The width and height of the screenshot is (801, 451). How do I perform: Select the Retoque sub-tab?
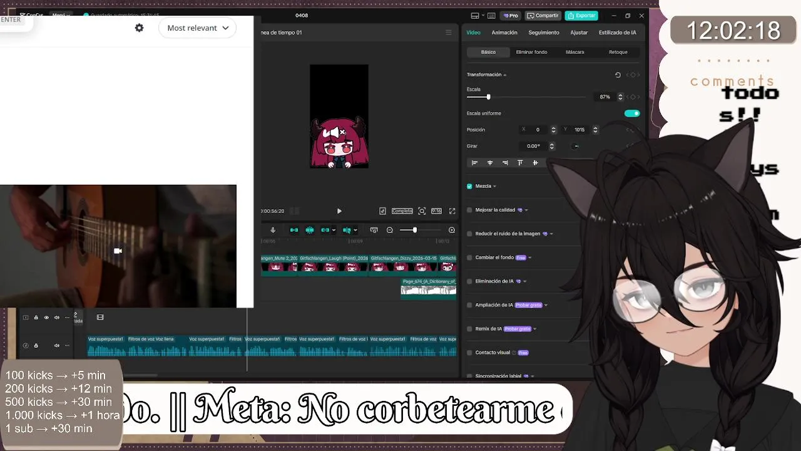click(618, 52)
